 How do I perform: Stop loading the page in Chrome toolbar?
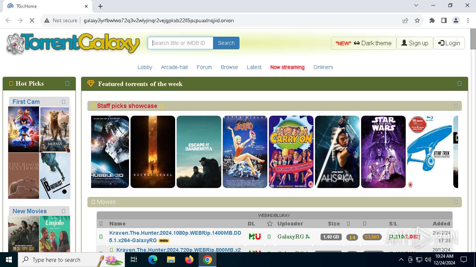tap(32, 20)
